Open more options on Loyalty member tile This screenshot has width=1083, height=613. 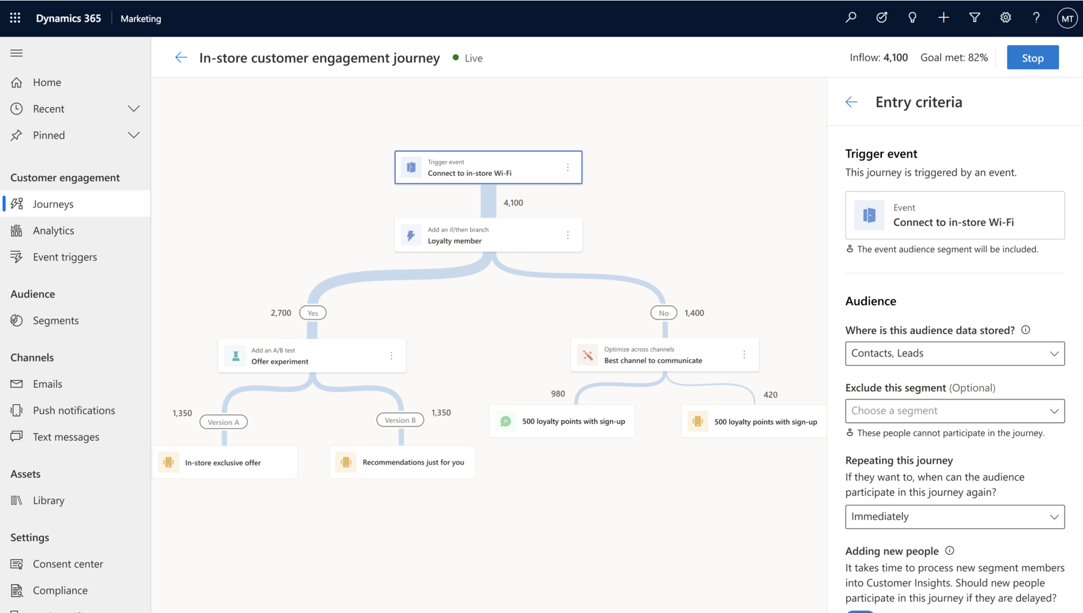(x=568, y=235)
